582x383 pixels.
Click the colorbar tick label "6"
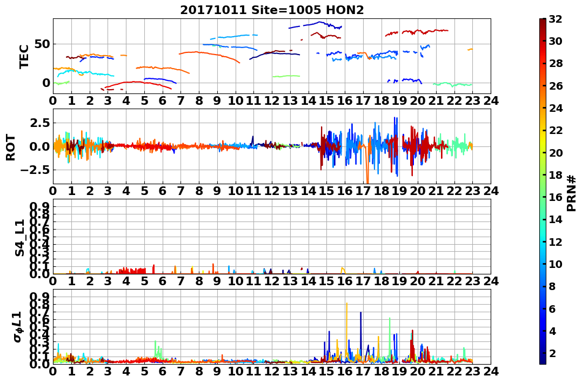pyautogui.click(x=552, y=308)
